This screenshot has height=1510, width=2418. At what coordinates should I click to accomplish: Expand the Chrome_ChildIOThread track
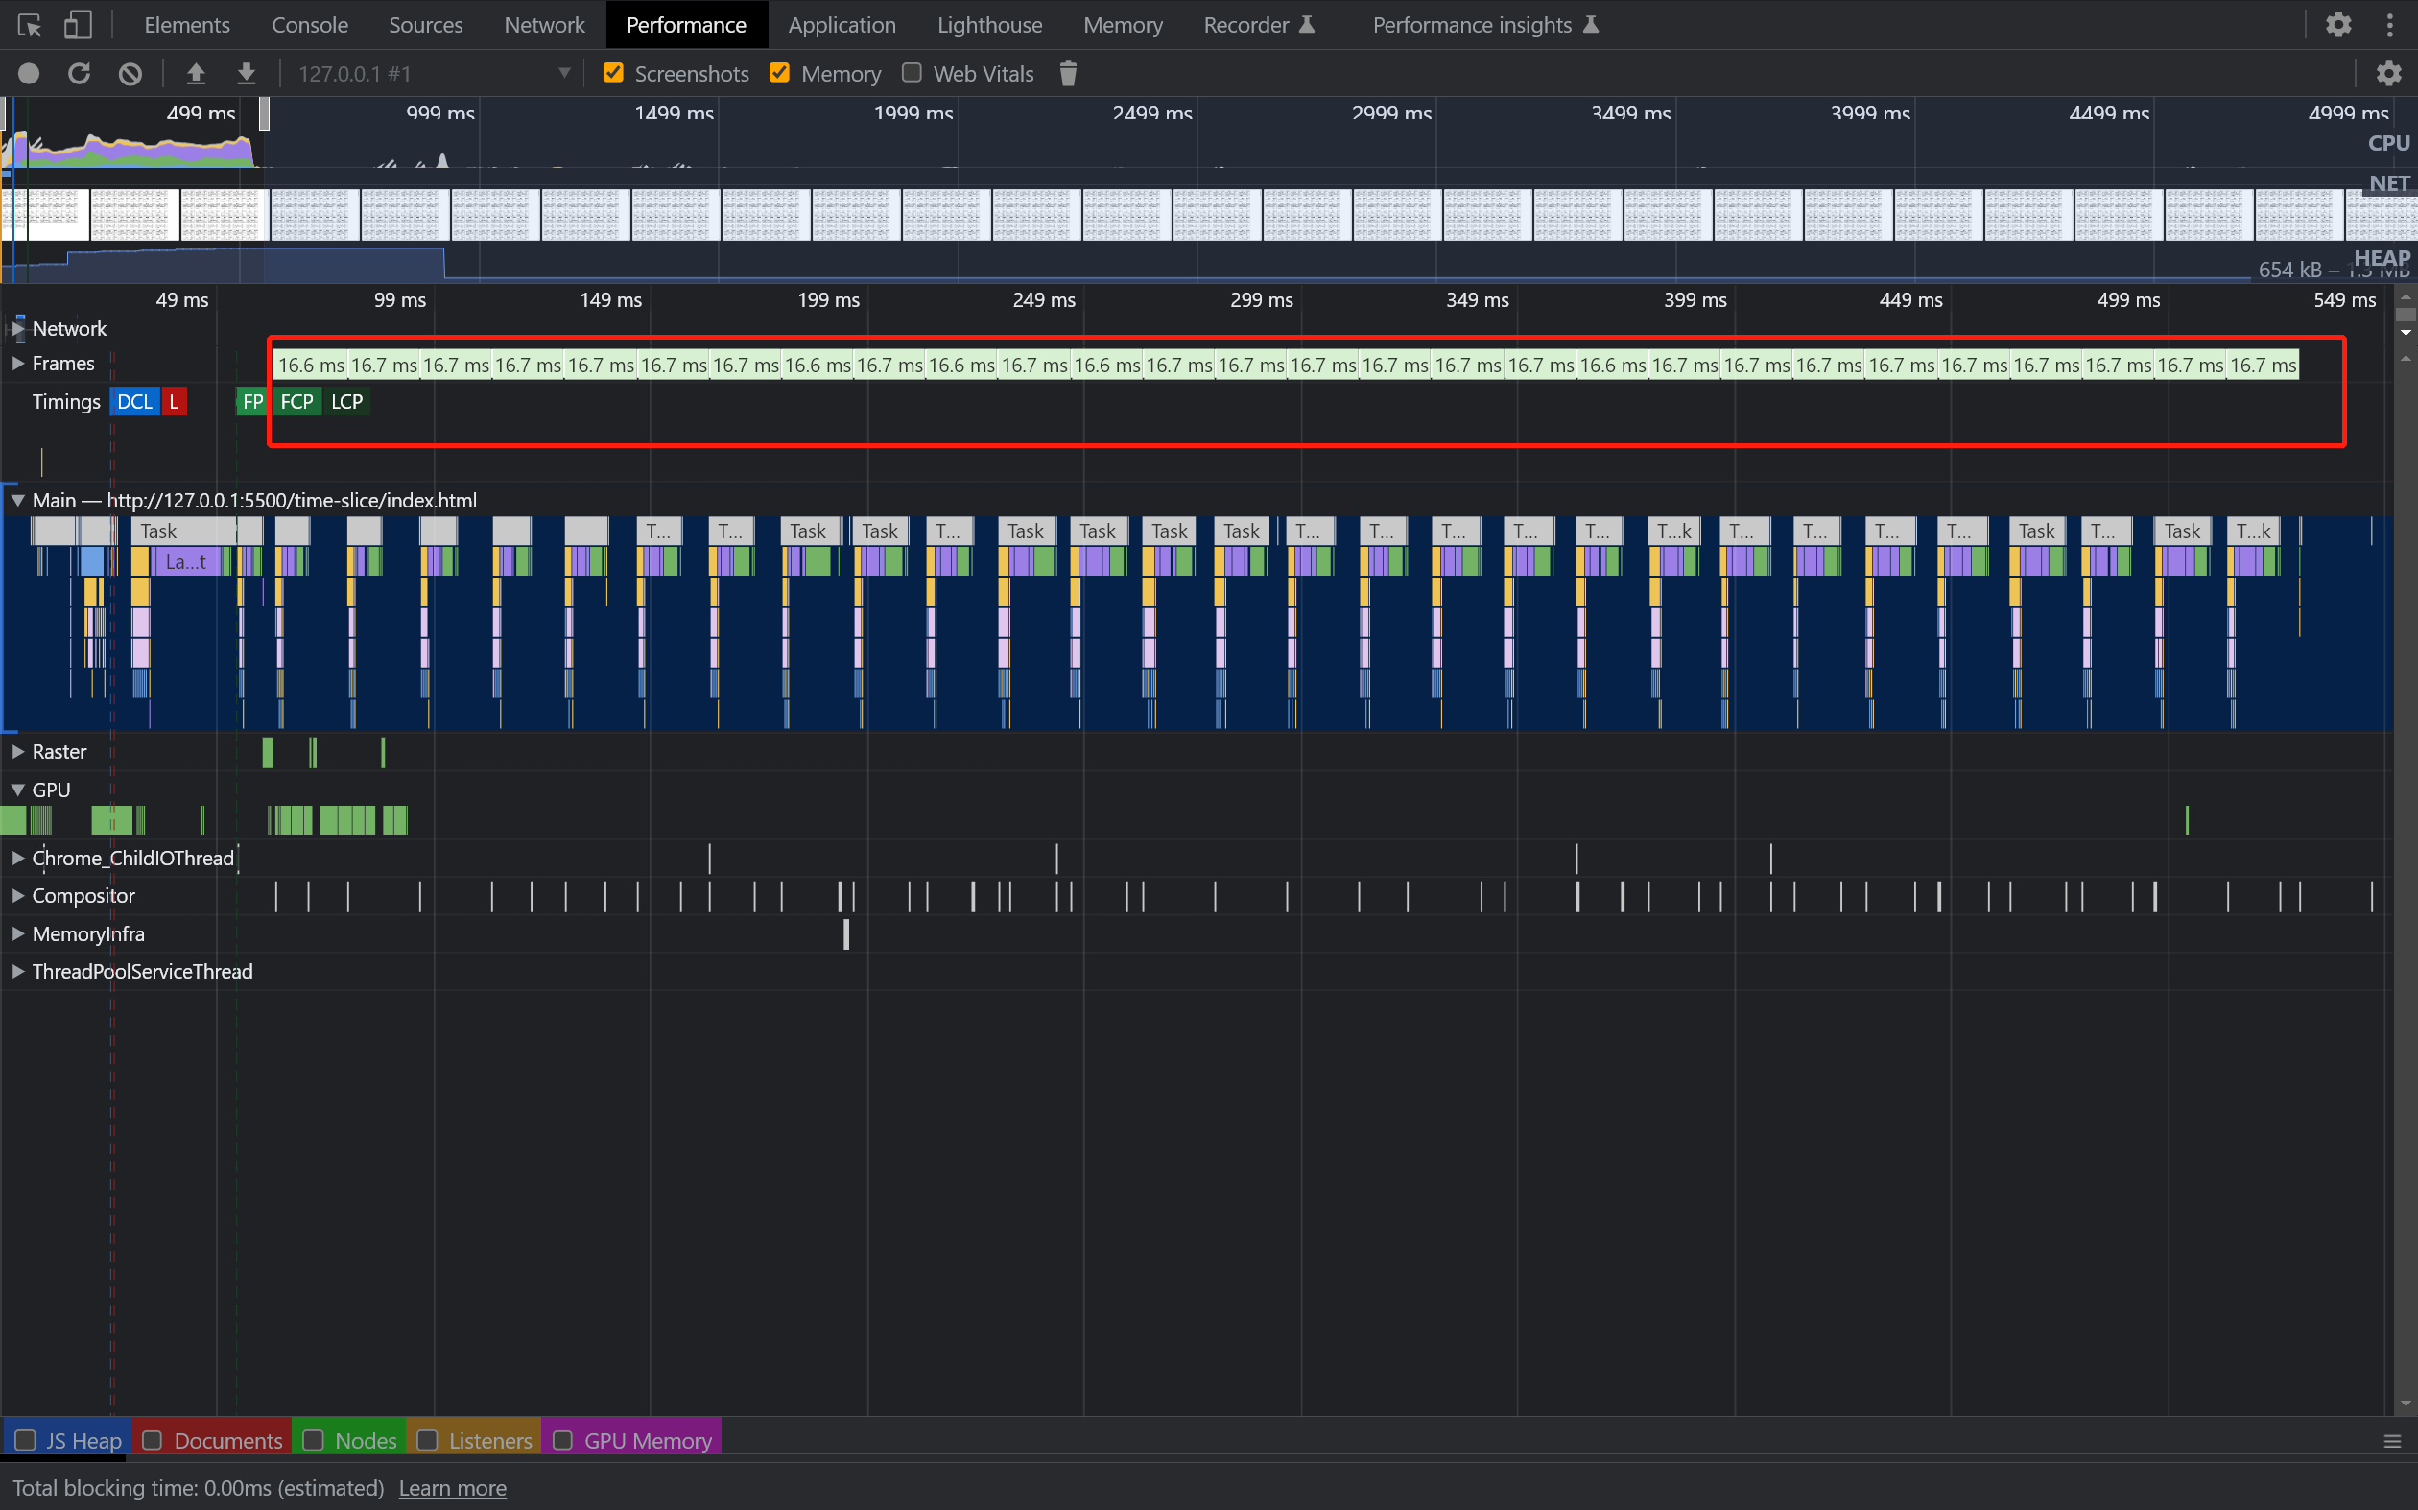[x=17, y=858]
